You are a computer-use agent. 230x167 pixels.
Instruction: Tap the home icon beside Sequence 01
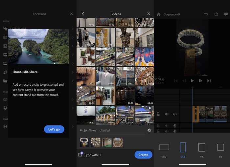pos(159,14)
